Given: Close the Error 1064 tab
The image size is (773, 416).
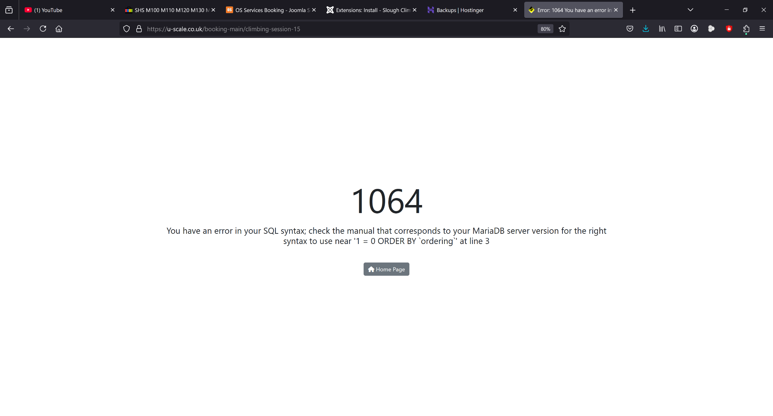Looking at the screenshot, I should pyautogui.click(x=616, y=10).
